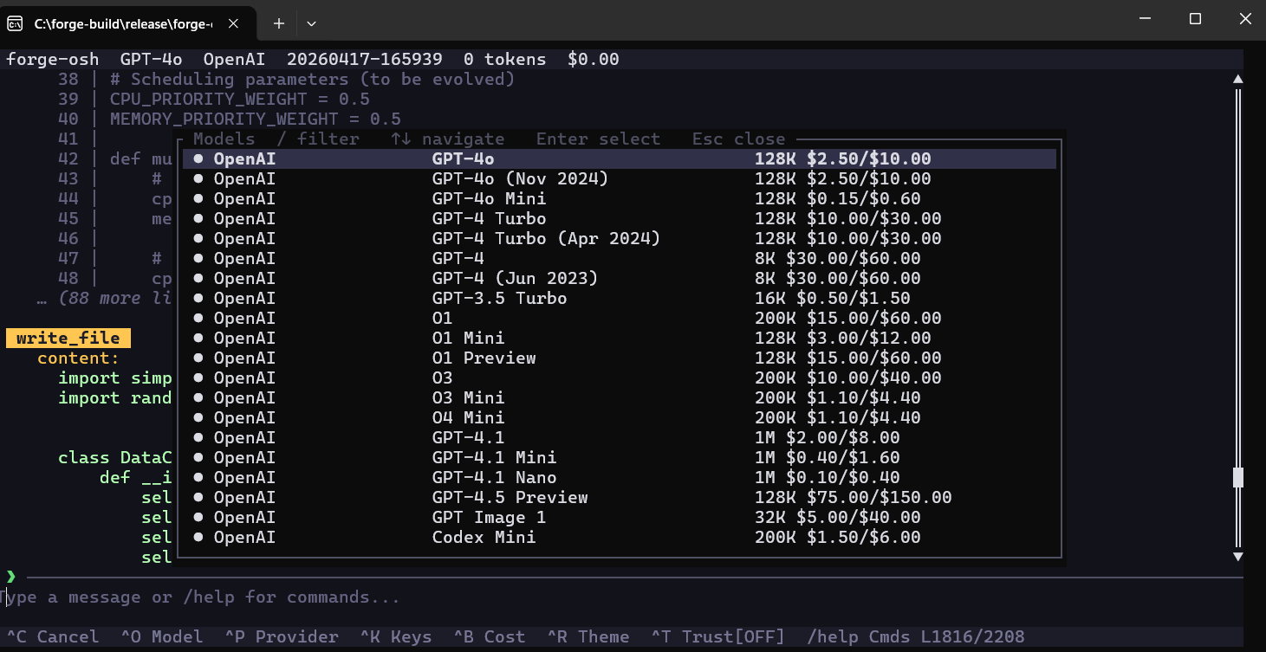Pick the O3 Mini model row
The image size is (1266, 652).
[619, 398]
